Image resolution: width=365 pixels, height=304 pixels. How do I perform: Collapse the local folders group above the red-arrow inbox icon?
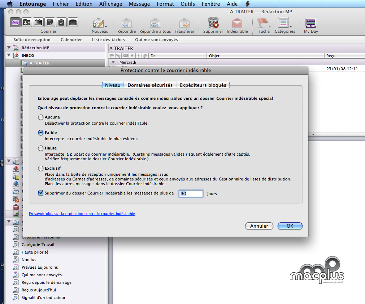point(9,161)
